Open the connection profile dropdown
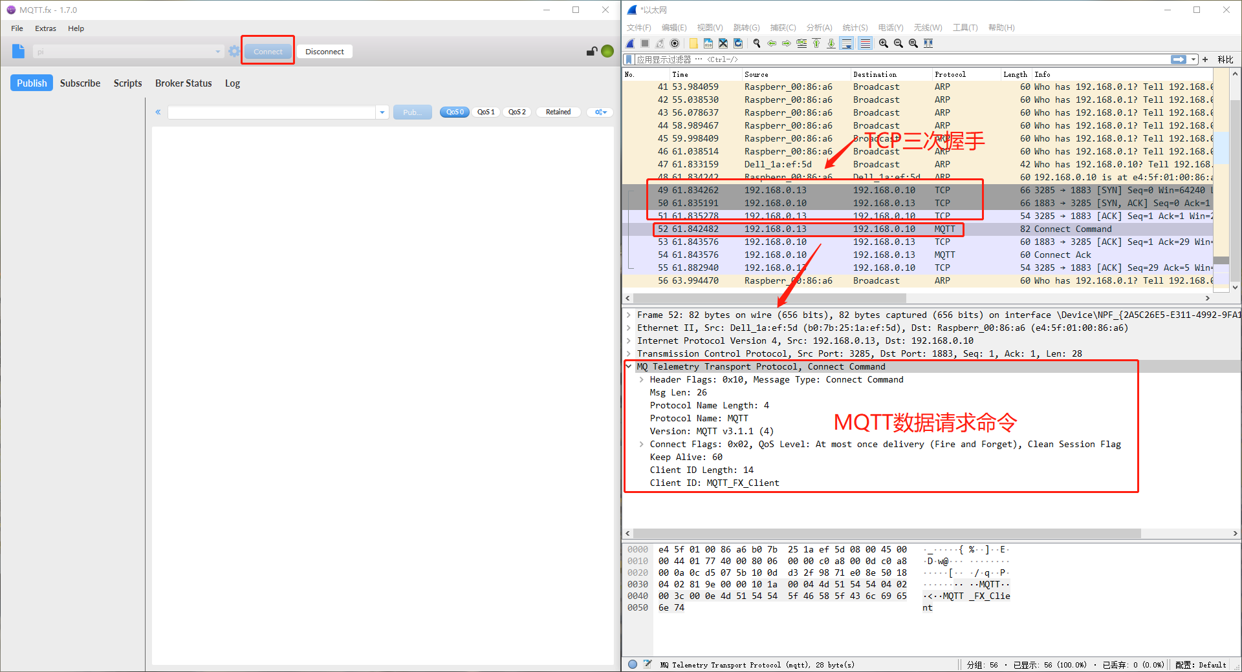 (x=217, y=52)
